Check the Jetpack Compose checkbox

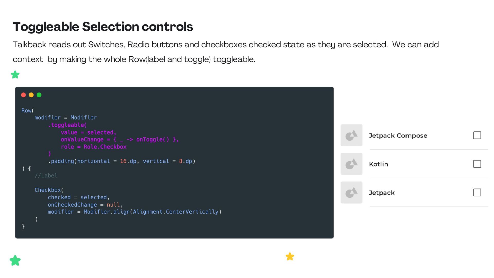point(477,135)
